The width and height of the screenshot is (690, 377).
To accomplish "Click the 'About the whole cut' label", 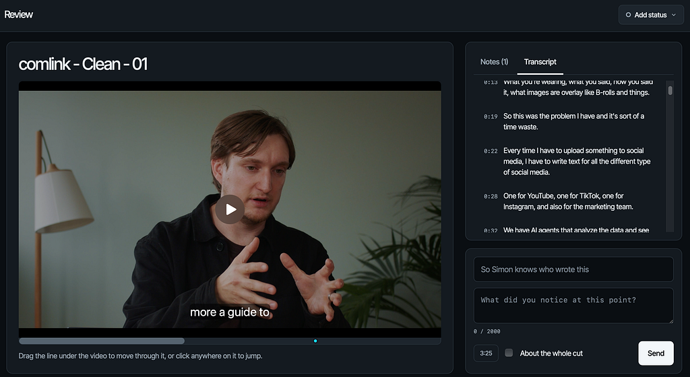I will pyautogui.click(x=551, y=353).
